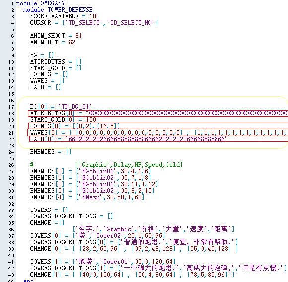Click the ANIM_SHOOT = 81 line
The height and width of the screenshot is (282, 288).
[56, 36]
